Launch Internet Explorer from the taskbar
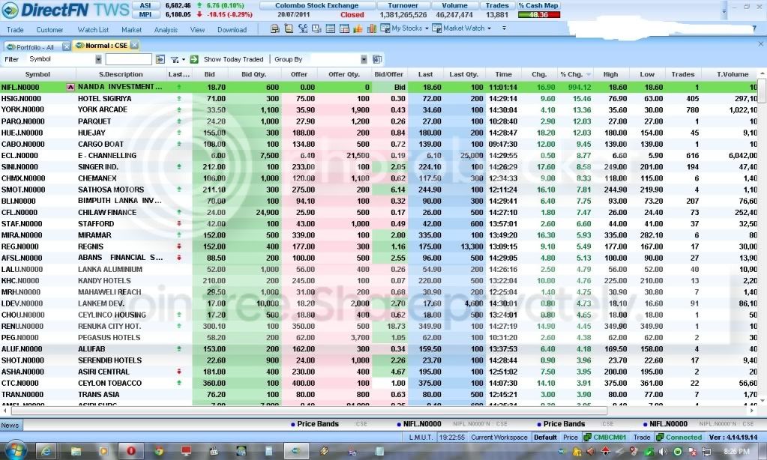Screen dimensions: 767x460 46,451
